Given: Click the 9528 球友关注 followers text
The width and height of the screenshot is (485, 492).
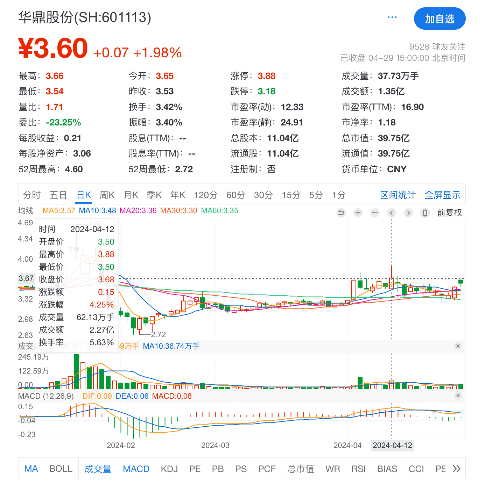Looking at the screenshot, I should [437, 46].
